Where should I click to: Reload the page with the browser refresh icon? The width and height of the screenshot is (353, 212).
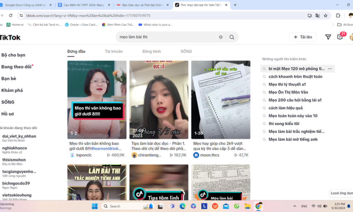(x=10, y=15)
